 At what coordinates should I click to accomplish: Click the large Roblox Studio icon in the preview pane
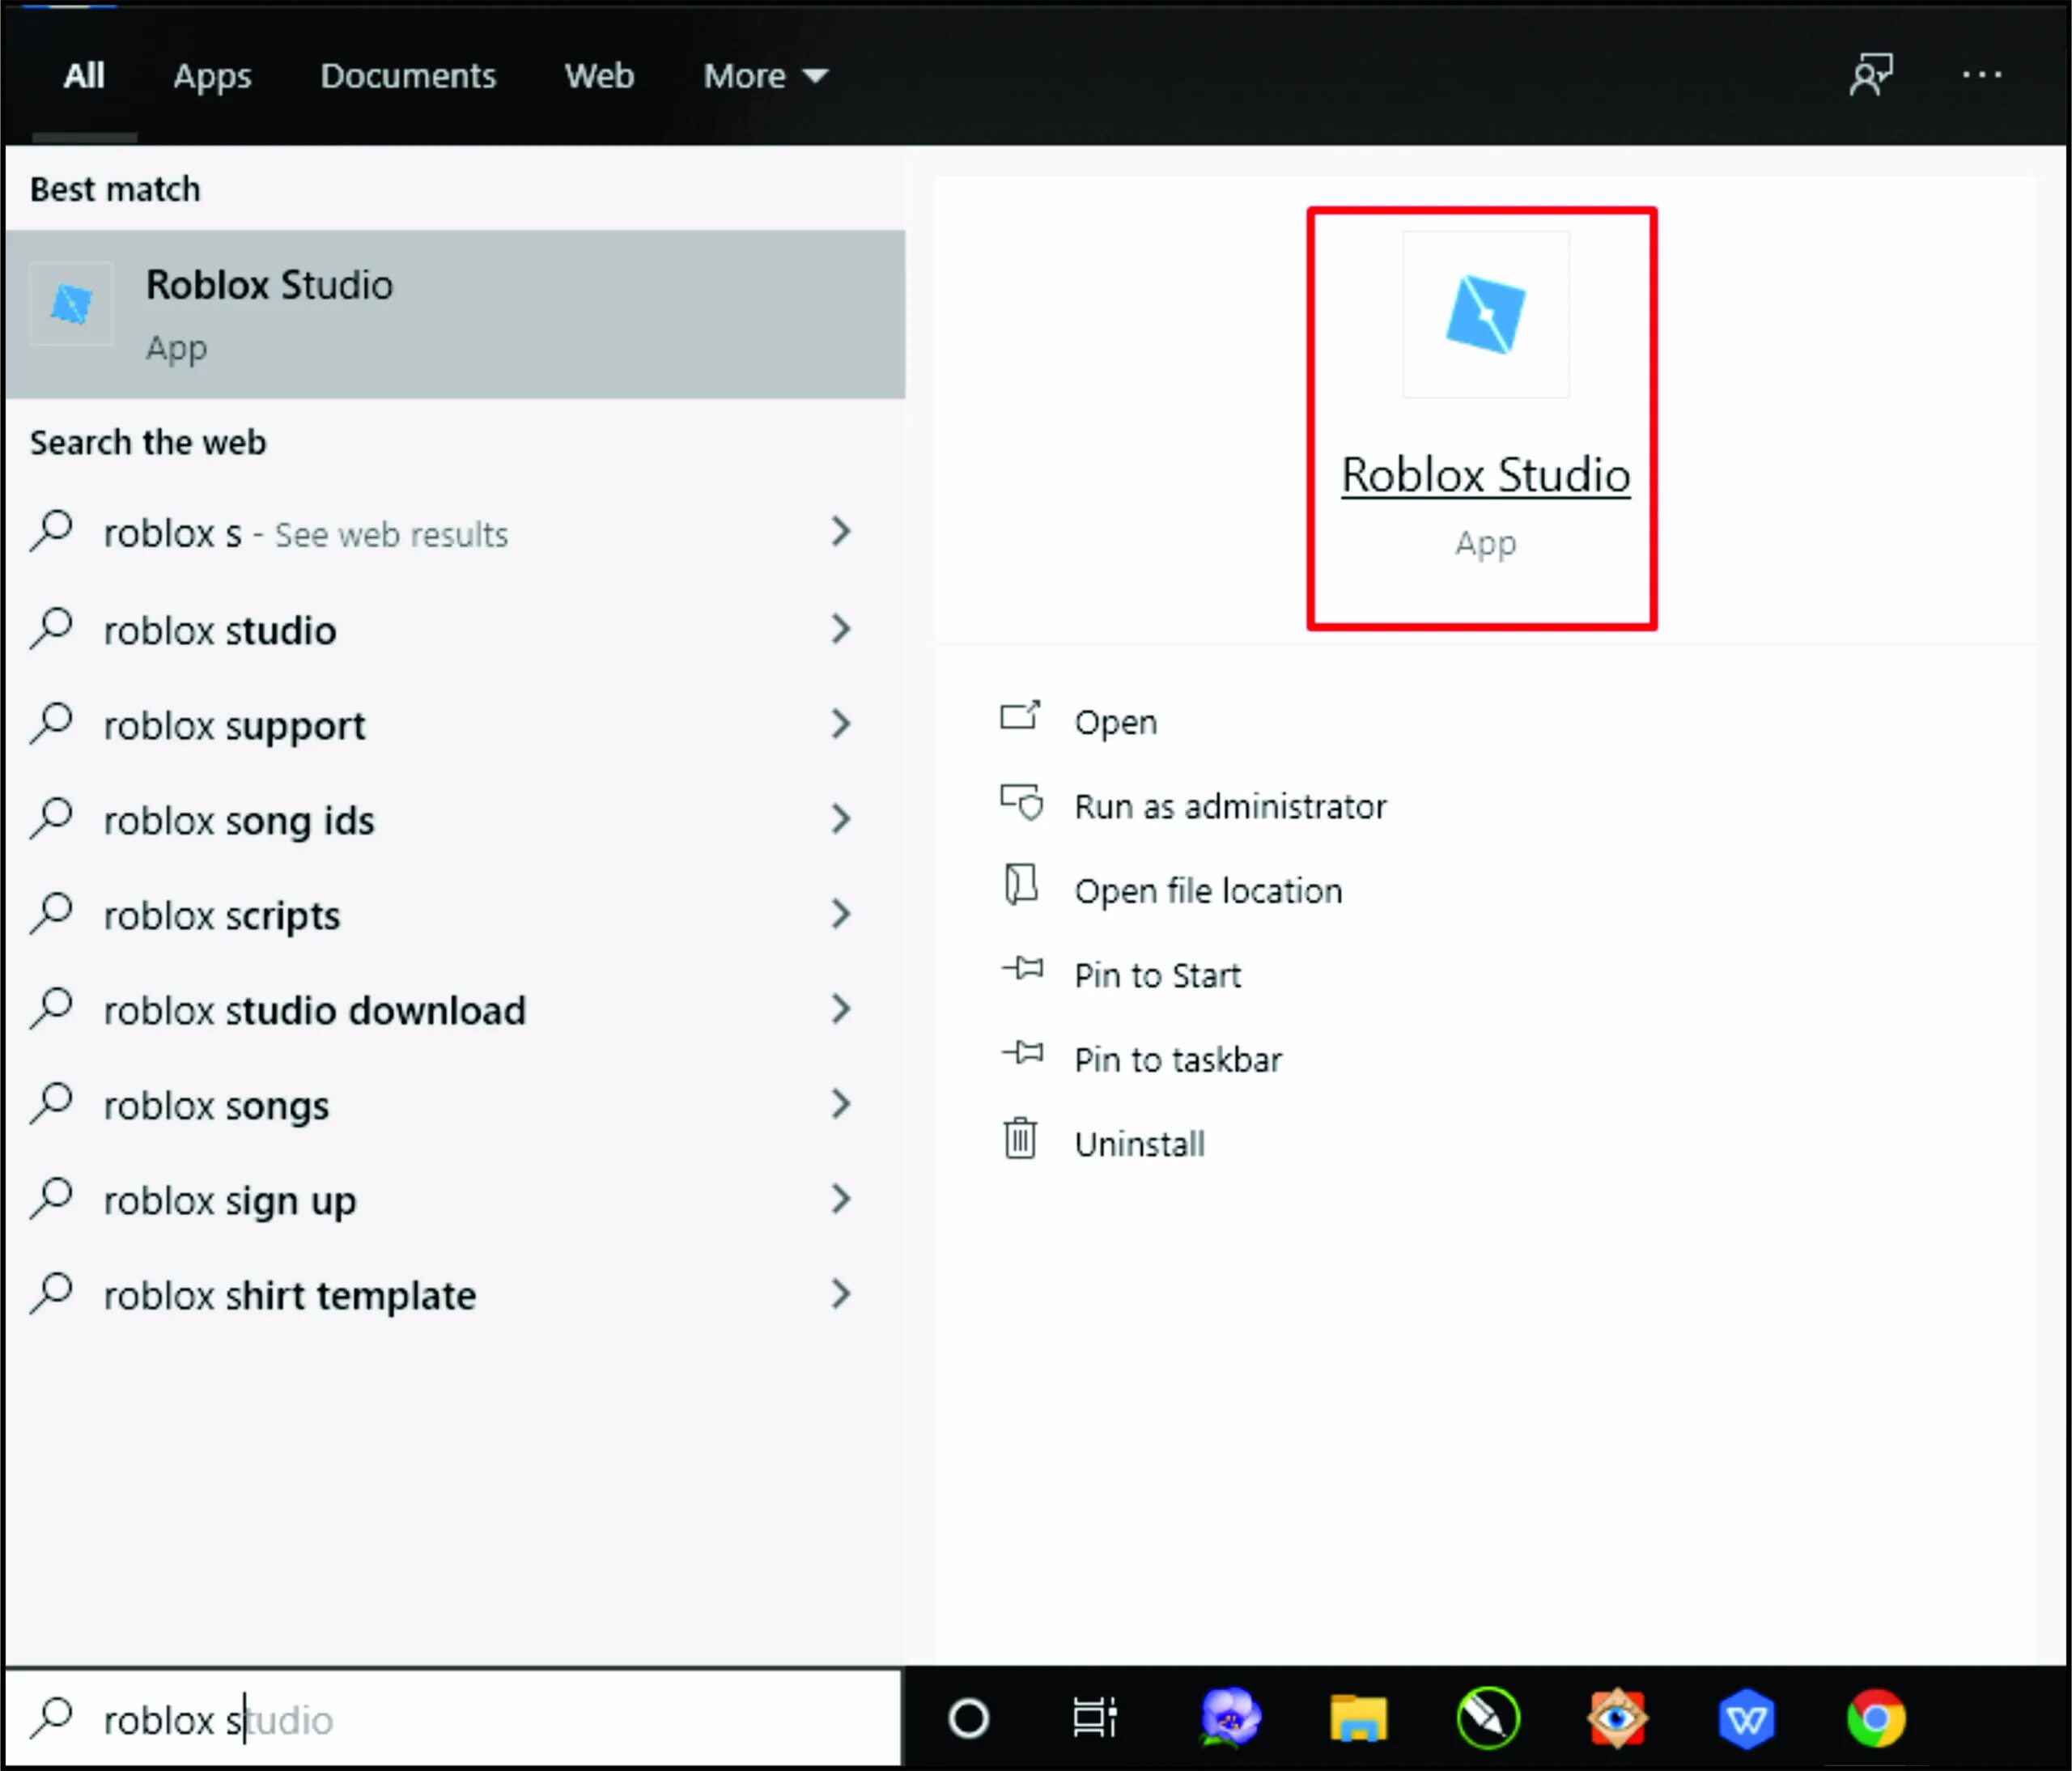coord(1485,315)
